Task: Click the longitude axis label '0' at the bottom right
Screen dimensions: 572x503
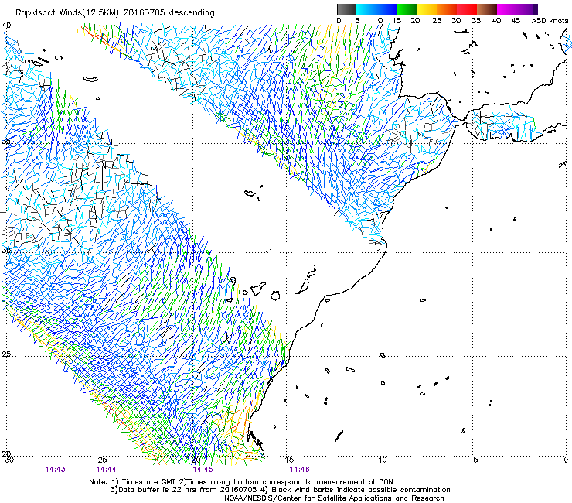Action: coord(566,459)
